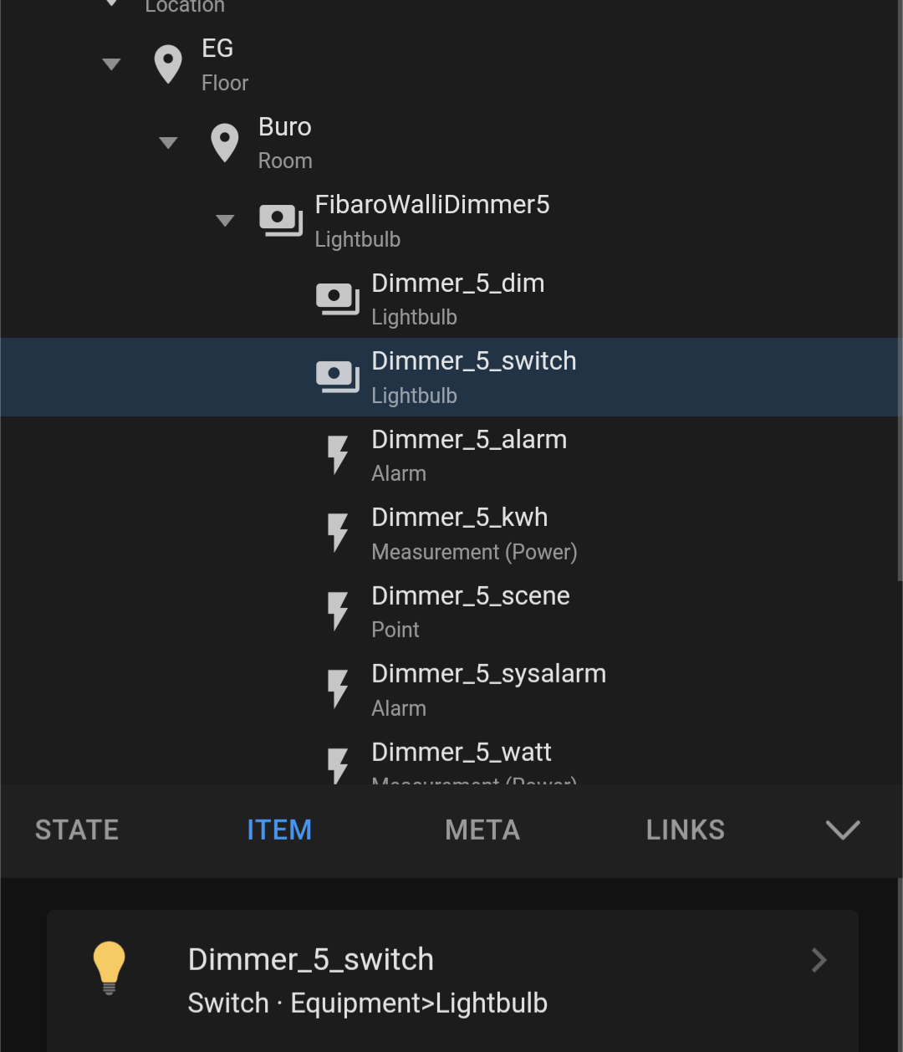
Task: Click the yellow lightbulb icon in item card
Action: click(x=109, y=967)
